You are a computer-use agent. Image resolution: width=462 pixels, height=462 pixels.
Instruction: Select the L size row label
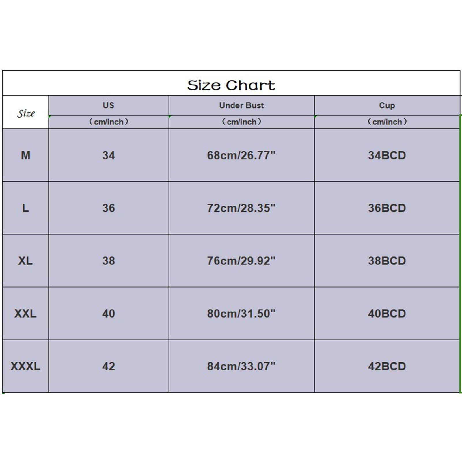pyautogui.click(x=26, y=208)
